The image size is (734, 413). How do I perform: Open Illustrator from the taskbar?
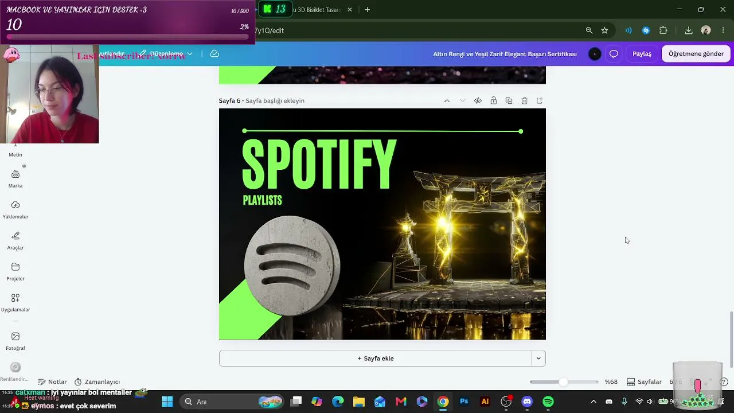485,402
